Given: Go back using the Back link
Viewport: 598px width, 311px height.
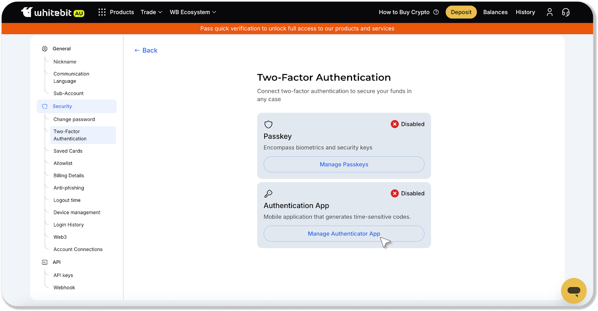Looking at the screenshot, I should point(146,51).
